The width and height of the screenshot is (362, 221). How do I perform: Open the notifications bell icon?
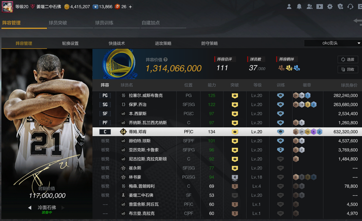point(299,7)
